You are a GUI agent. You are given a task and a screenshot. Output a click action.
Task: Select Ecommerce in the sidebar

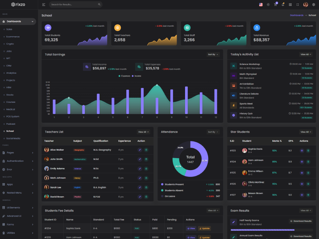pos(13,37)
